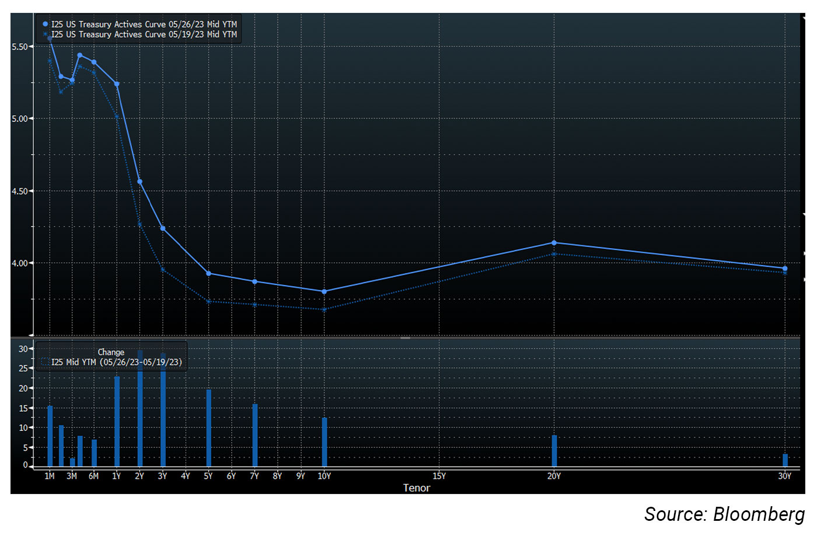Click the 30Y data point on solid curve
Viewport: 817px width, 536px height.
[x=785, y=269]
